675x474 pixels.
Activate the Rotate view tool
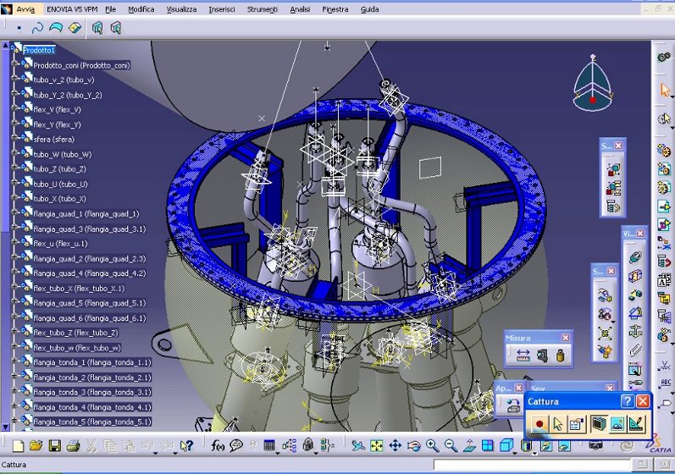[413, 445]
